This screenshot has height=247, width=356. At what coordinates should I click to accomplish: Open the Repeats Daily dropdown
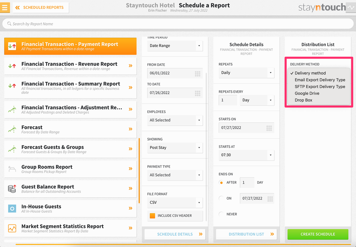pos(246,73)
